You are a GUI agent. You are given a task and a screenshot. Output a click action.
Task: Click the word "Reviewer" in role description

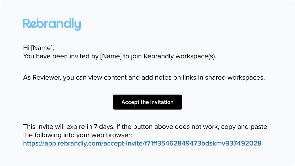[47, 77]
